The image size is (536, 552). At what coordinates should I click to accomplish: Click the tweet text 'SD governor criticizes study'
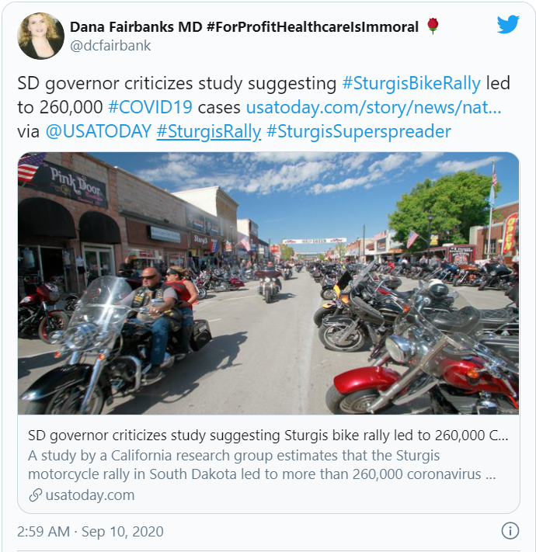tap(130, 83)
